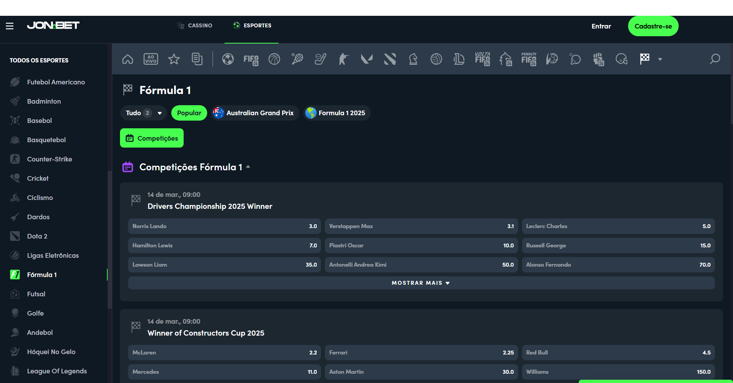Expand Mostrar Mais for more drivers
This screenshot has height=383, width=733.
(421, 283)
